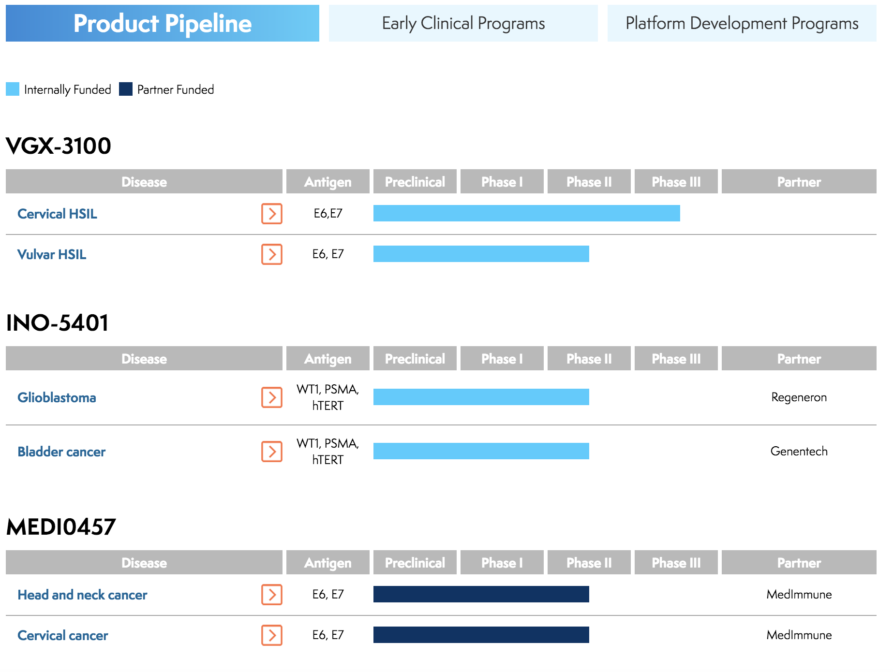Screen dimensions: 893x672
Task: Select the Regeneron partner entry
Action: pyautogui.click(x=799, y=397)
